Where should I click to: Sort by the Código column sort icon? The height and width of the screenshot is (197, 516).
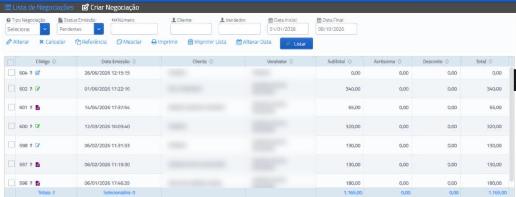click(x=54, y=61)
